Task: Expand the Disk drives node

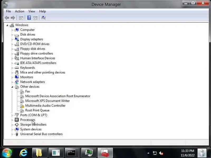Action: (x=12, y=35)
